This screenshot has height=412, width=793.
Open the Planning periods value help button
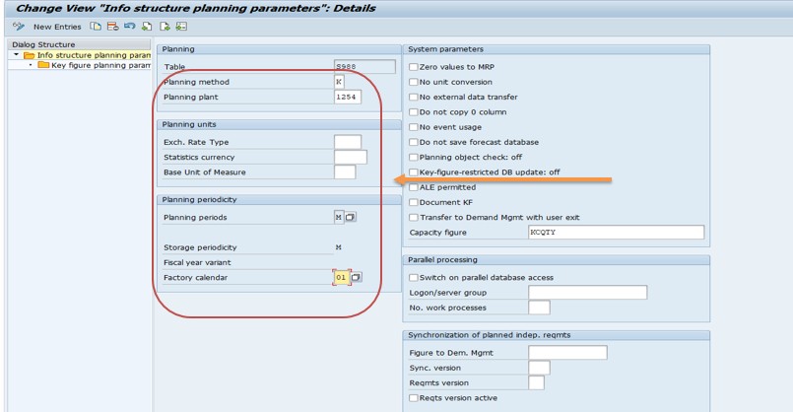click(x=350, y=217)
